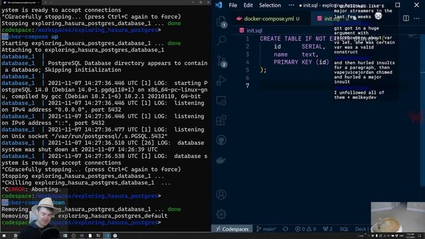
Task: Open editor More Actions ellipsis
Action: coord(416,19)
